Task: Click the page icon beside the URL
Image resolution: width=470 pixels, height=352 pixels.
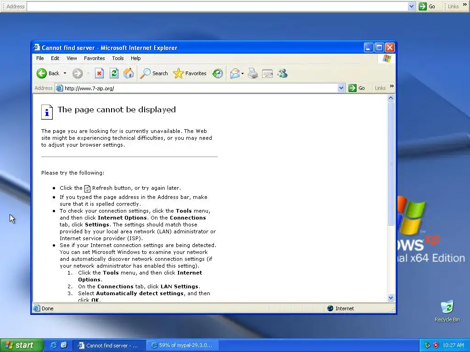Action: 59,88
